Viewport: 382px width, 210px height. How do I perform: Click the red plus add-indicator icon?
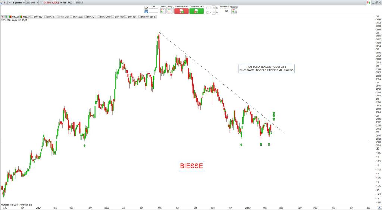tap(3, 16)
